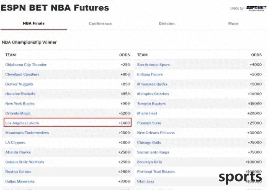This screenshot has width=268, height=190.
Task: Open the Boston Celtics team link
Action: coord(18,172)
